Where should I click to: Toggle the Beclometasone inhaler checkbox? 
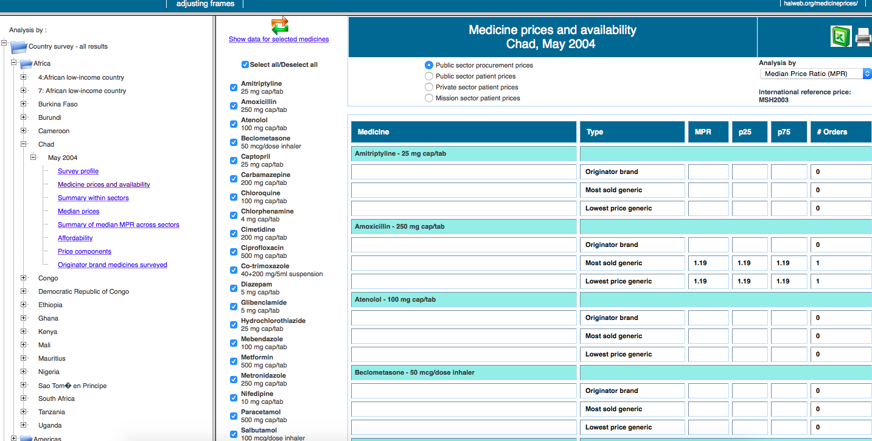(x=234, y=142)
